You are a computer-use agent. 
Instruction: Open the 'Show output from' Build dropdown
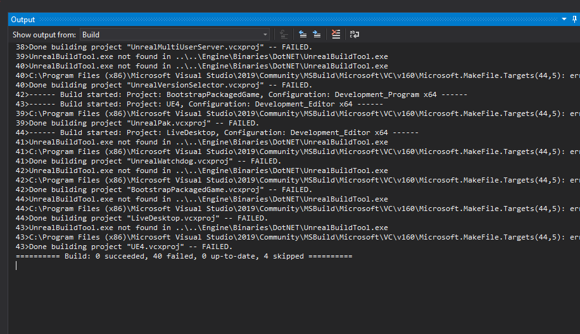pyautogui.click(x=175, y=34)
